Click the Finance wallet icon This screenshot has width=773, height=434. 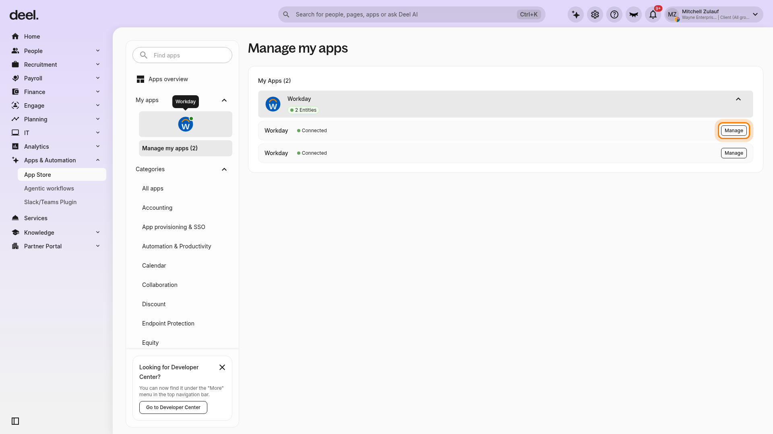pos(15,92)
